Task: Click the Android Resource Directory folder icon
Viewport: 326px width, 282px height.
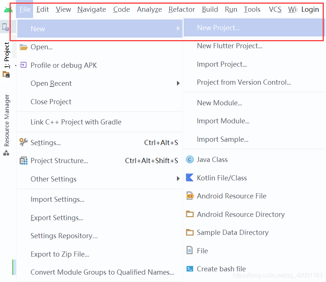Action: pos(189,214)
